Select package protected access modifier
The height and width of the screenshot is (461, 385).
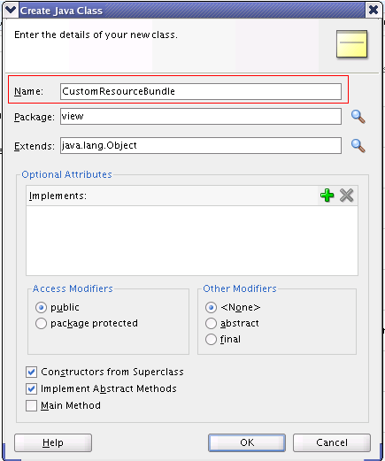point(41,324)
